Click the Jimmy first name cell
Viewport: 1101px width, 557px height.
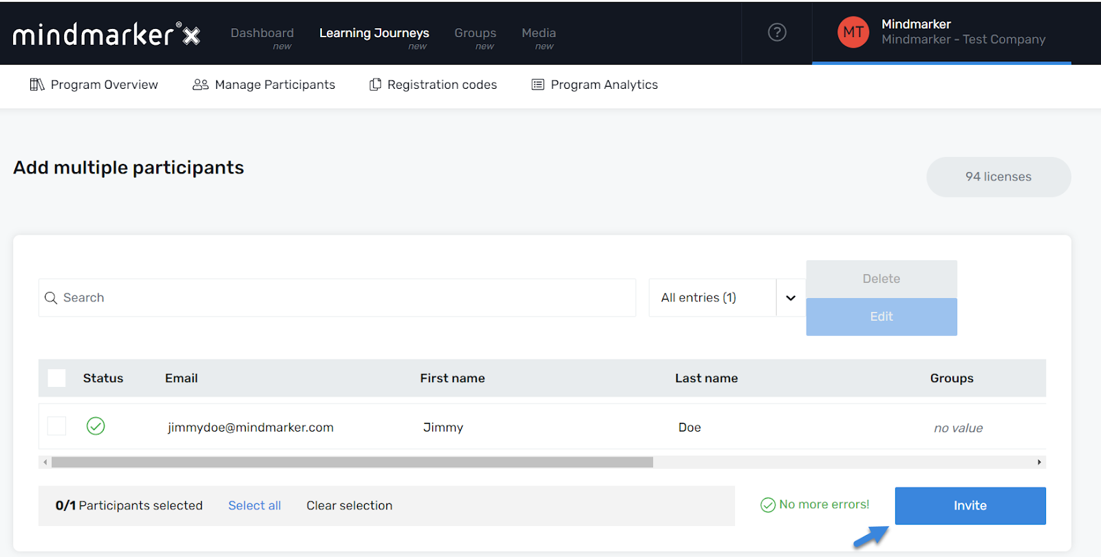tap(443, 428)
